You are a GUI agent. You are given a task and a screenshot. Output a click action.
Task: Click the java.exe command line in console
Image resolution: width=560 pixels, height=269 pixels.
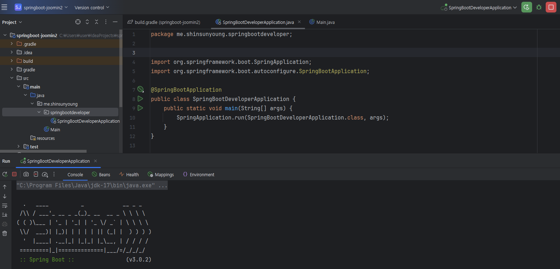click(92, 186)
